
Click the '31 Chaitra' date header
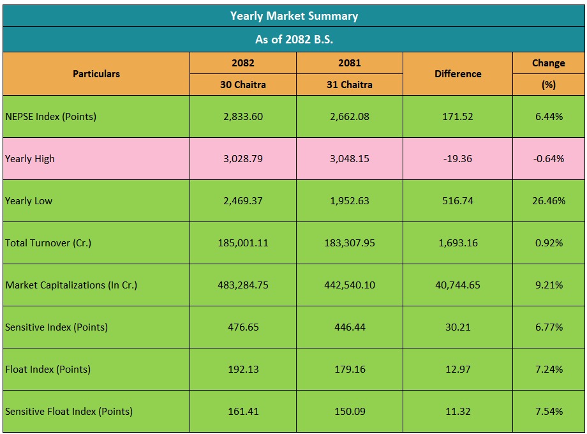(x=349, y=85)
